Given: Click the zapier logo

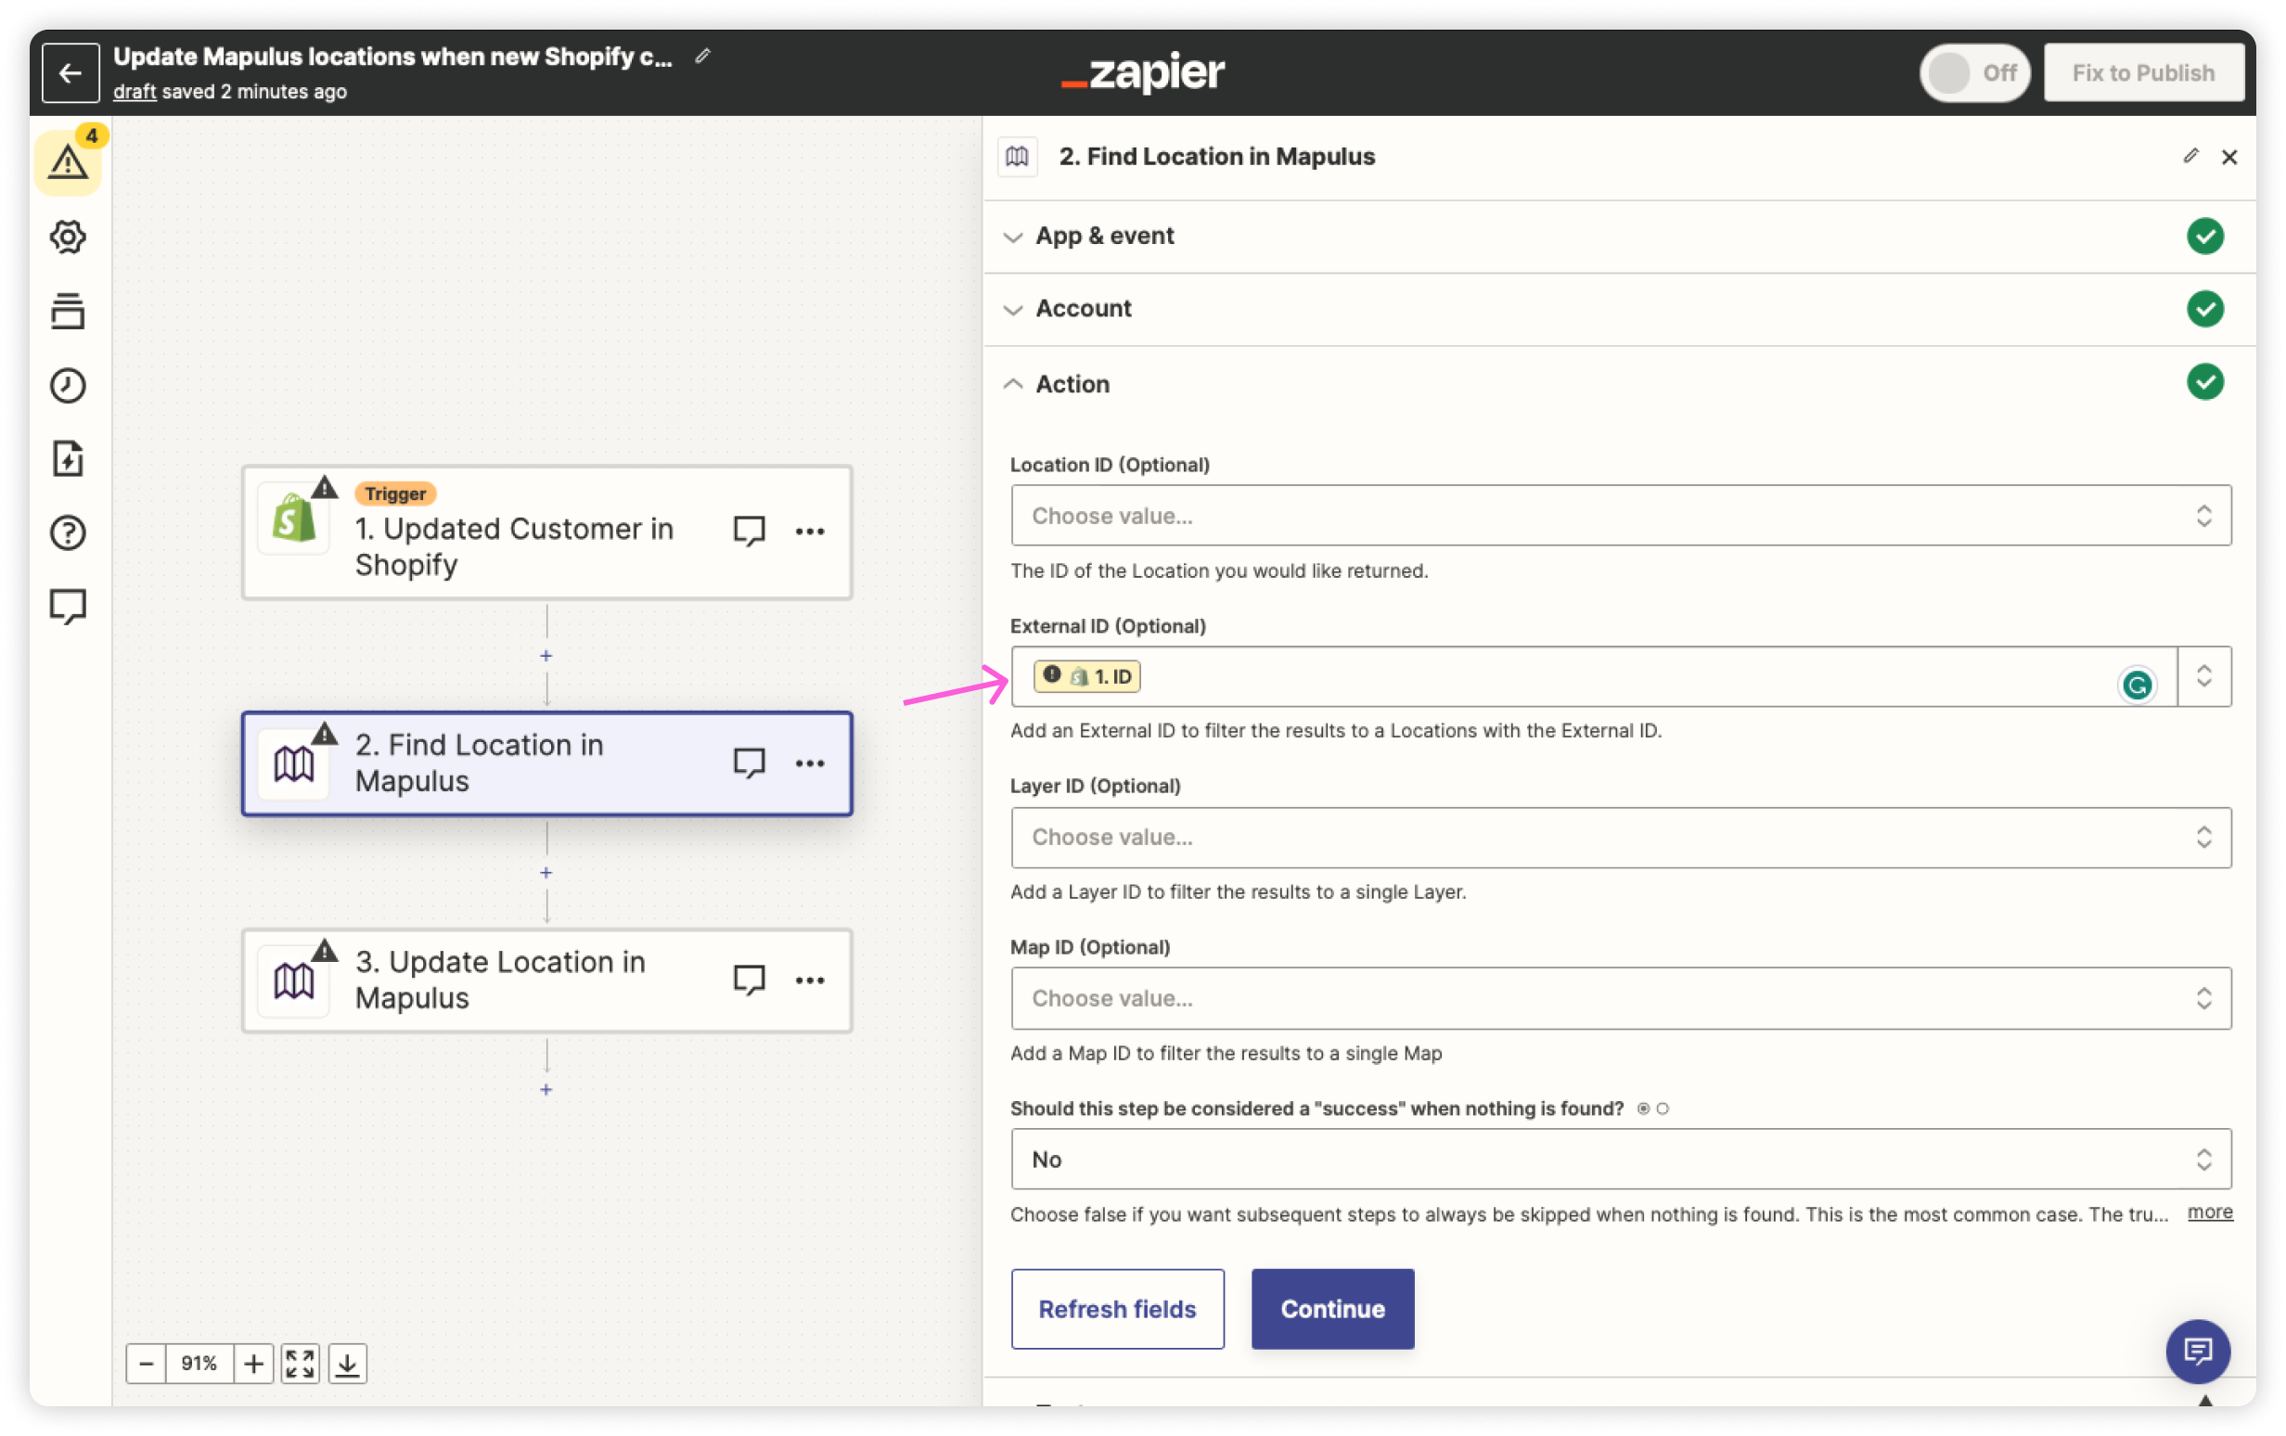Looking at the screenshot, I should pyautogui.click(x=1143, y=72).
